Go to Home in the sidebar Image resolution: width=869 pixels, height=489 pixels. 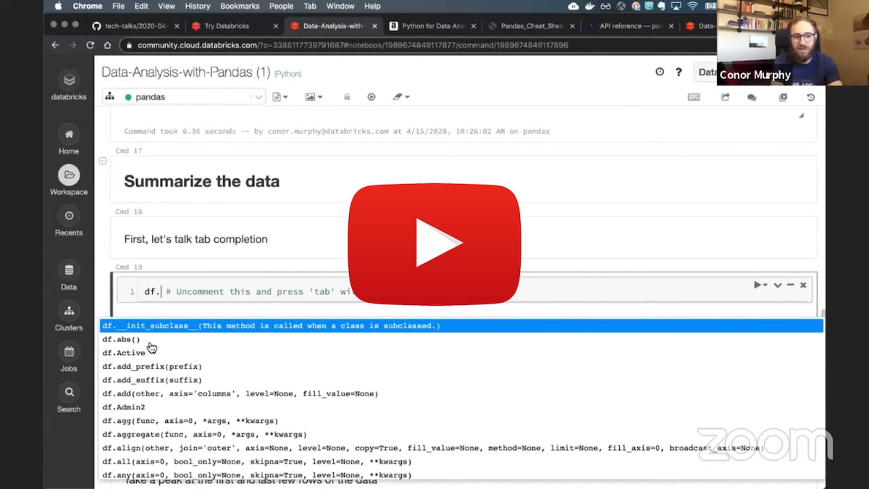point(69,140)
